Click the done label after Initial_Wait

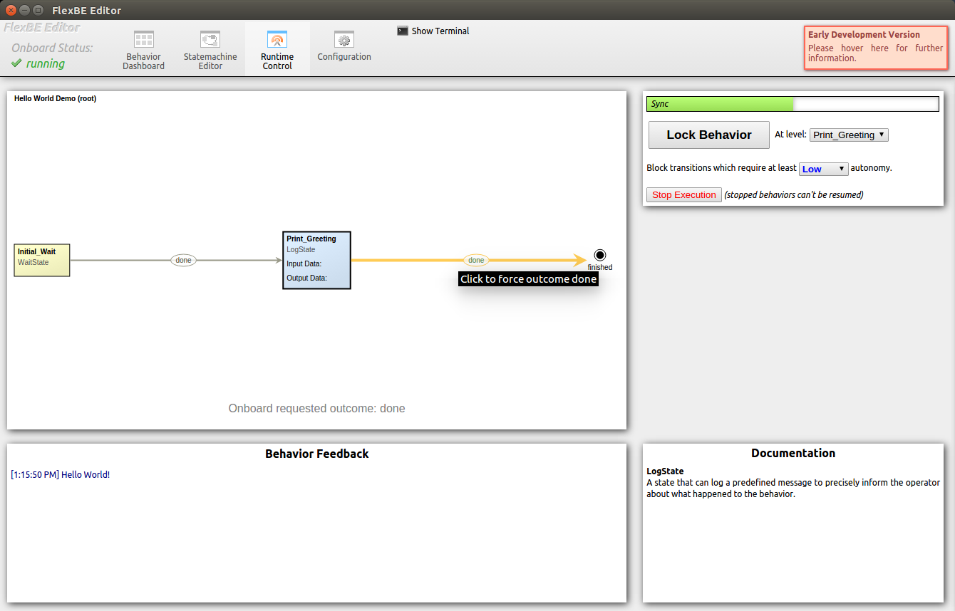tap(183, 260)
